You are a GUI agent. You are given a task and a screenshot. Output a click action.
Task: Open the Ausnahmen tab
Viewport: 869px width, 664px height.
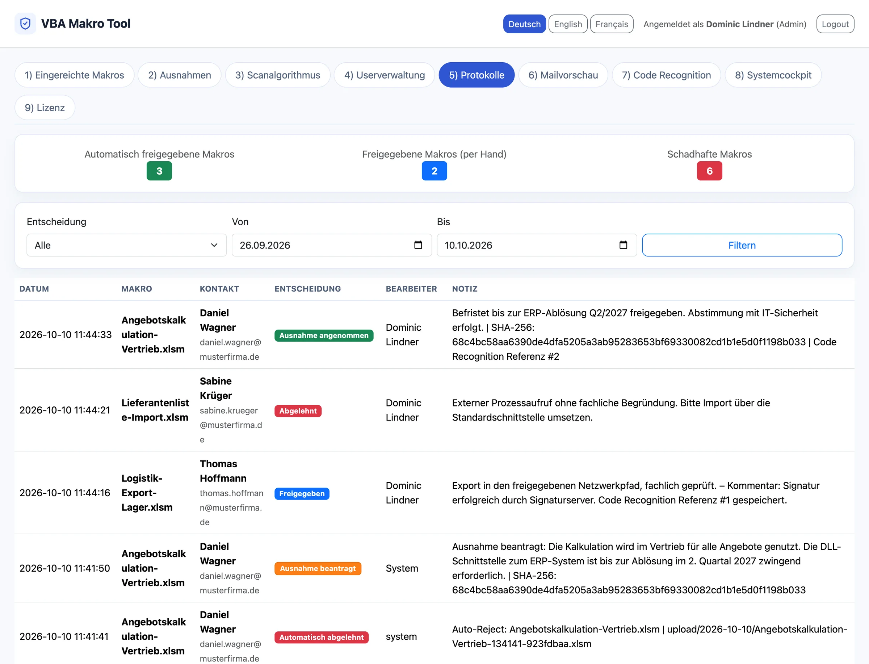coord(179,75)
